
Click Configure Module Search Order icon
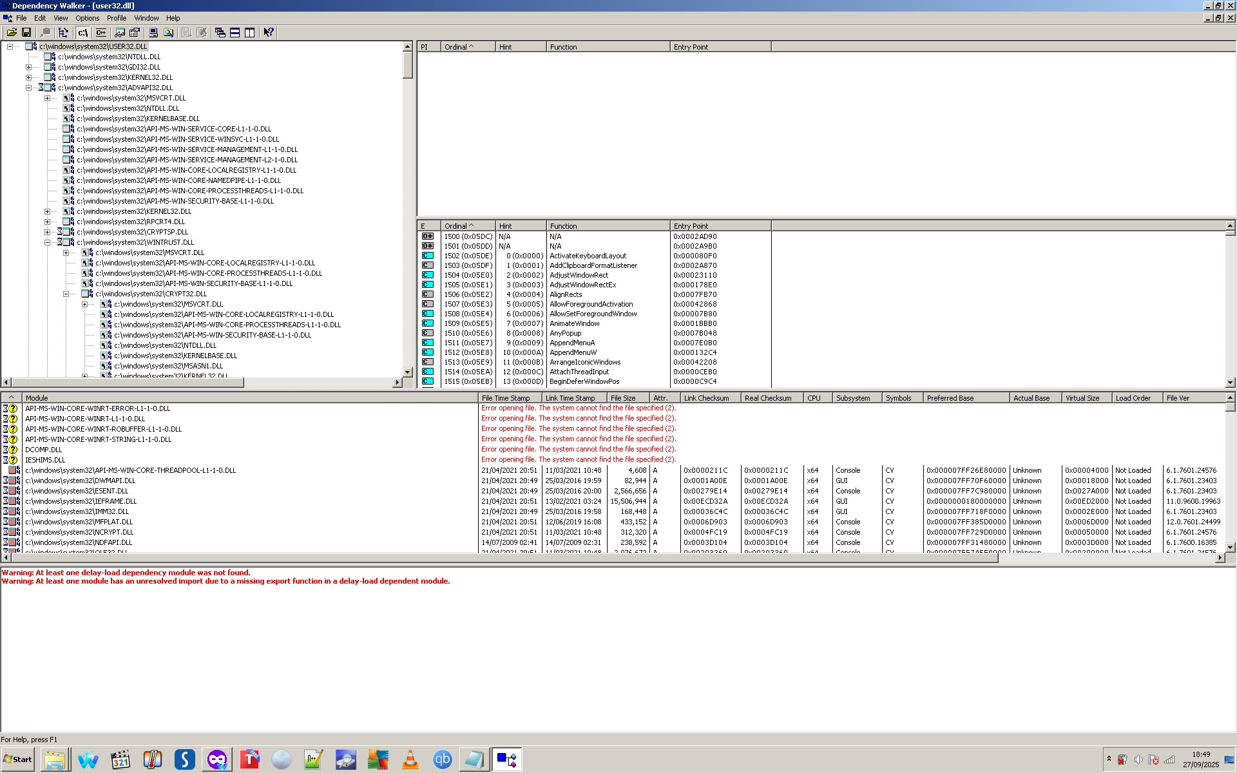[135, 32]
